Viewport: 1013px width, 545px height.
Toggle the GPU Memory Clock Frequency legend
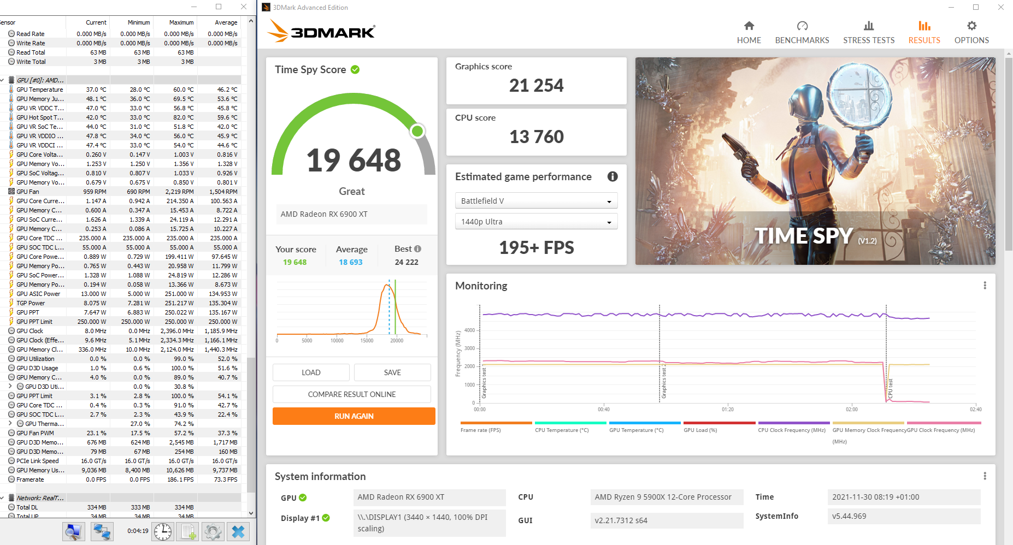pos(868,431)
